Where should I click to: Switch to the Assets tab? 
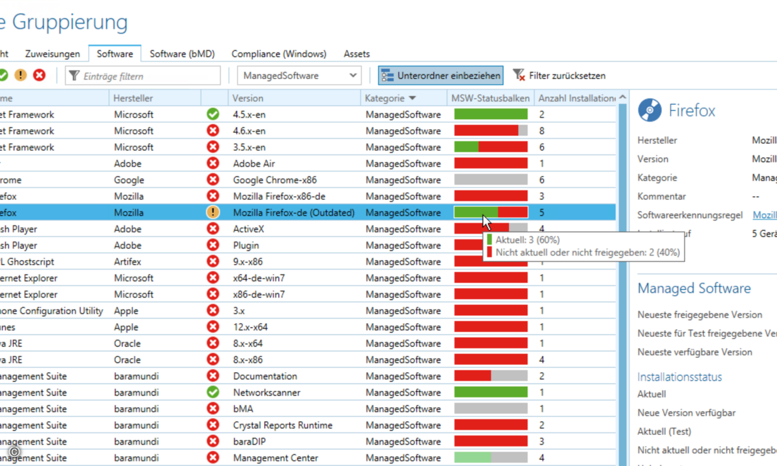click(357, 54)
